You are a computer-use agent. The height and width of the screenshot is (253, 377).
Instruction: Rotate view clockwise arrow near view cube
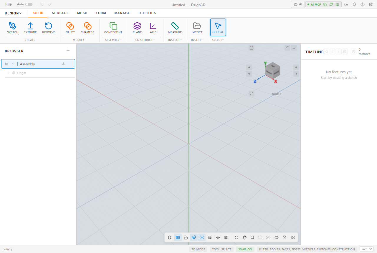pyautogui.click(x=294, y=48)
